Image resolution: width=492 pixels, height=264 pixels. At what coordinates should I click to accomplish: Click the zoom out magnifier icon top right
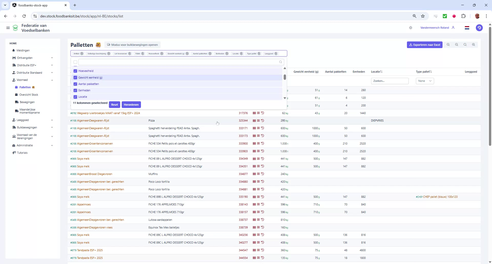point(457,45)
